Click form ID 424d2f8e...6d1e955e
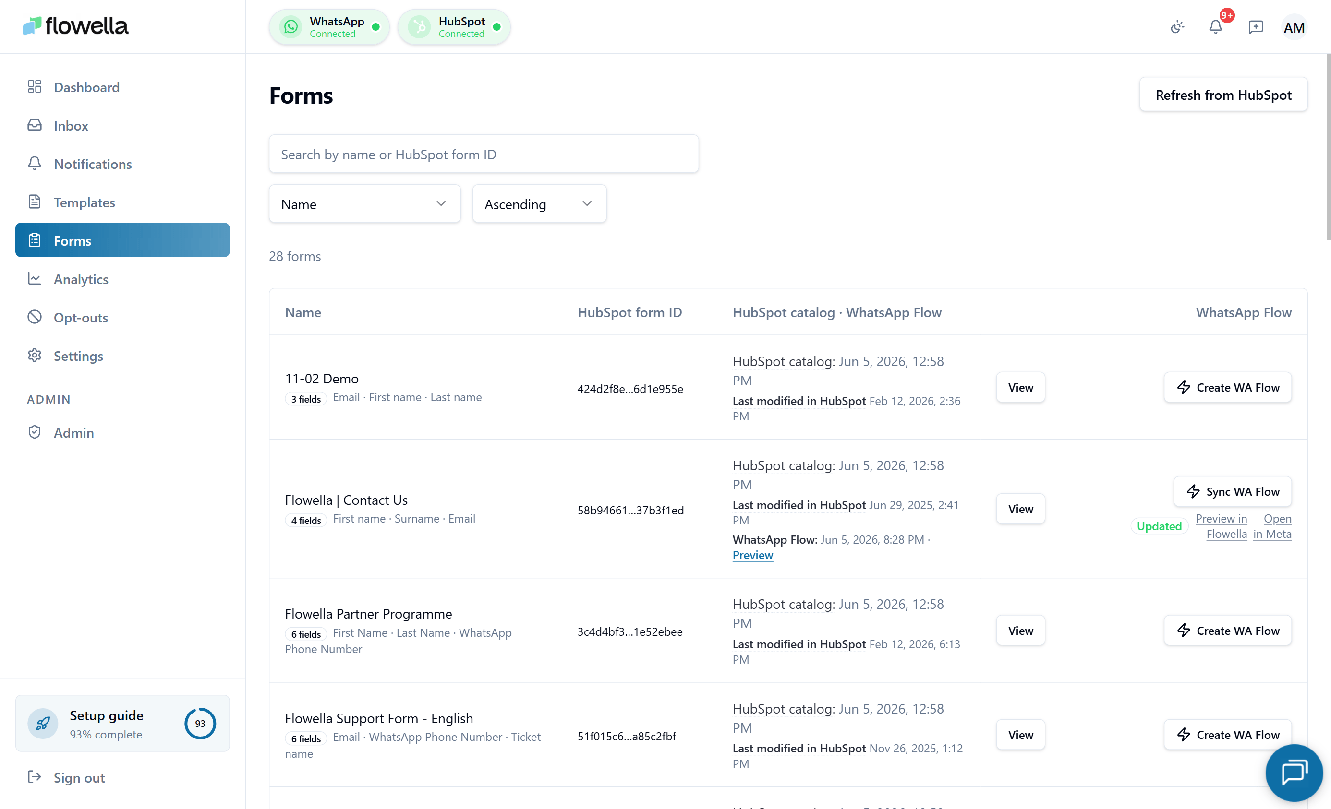This screenshot has width=1331, height=809. pos(630,389)
